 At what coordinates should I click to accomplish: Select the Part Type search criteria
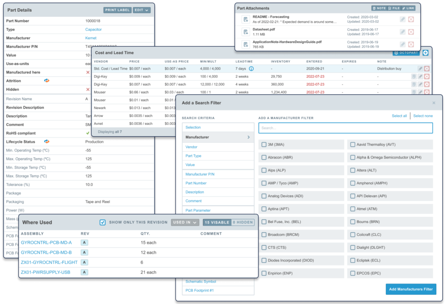tap(193, 156)
